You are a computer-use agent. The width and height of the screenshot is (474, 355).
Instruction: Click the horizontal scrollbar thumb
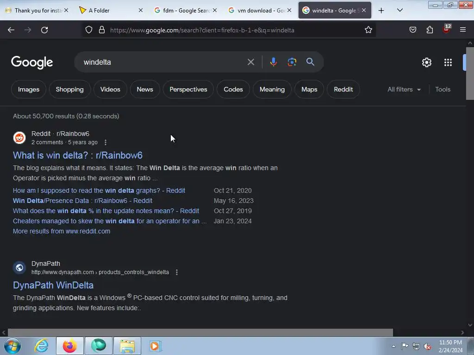200,333
